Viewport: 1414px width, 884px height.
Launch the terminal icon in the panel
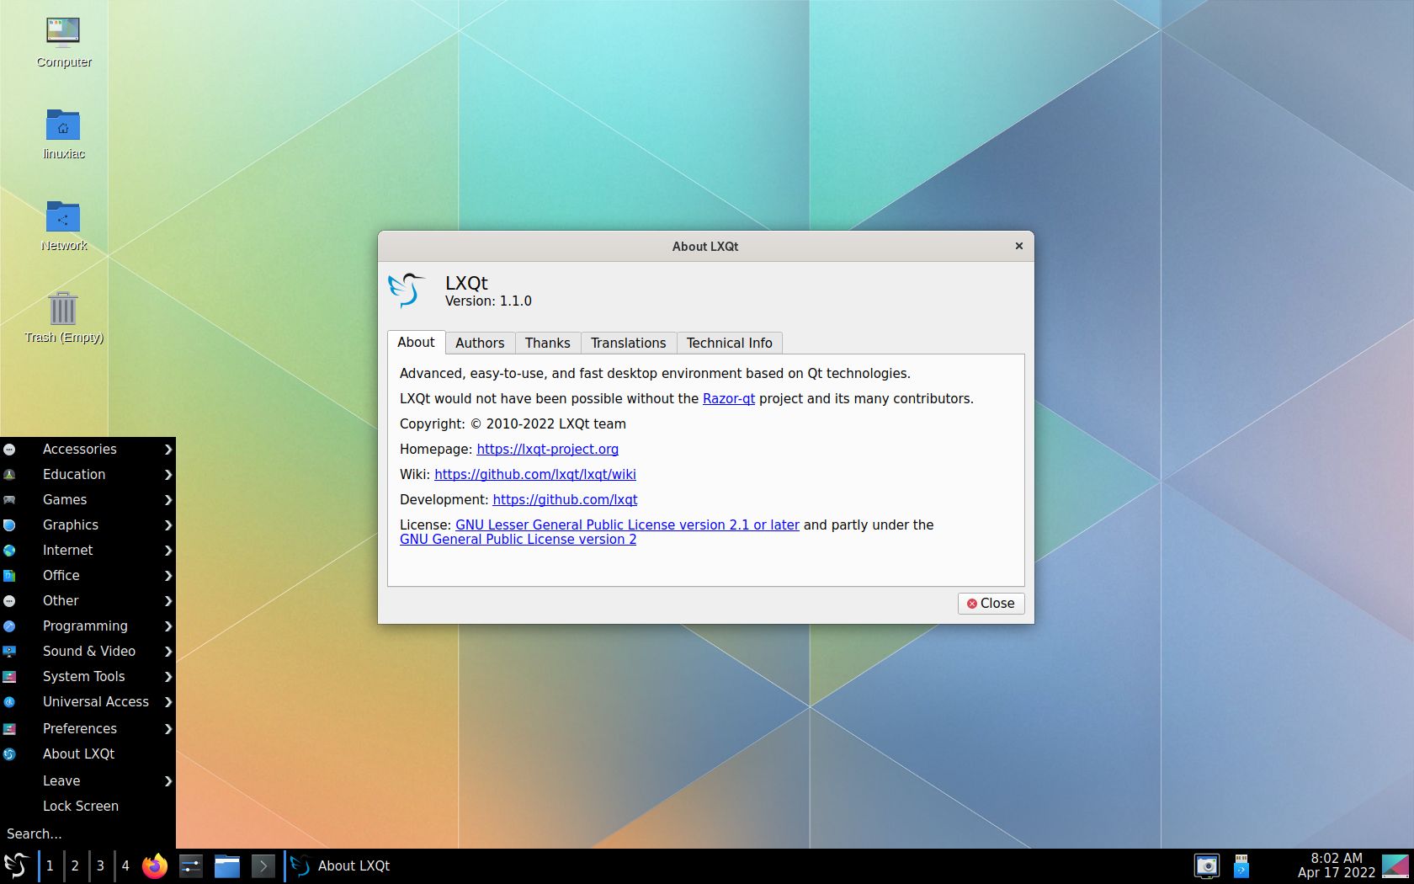tap(263, 865)
